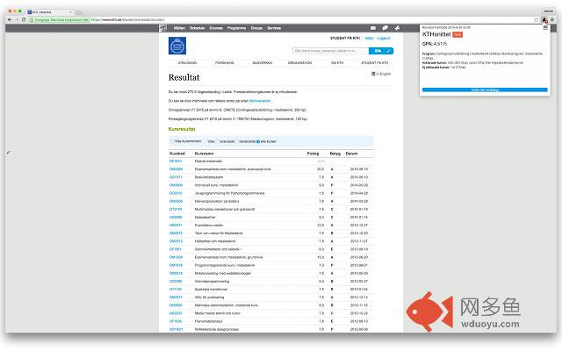Click the profile avatar left of Mårten
The width and height of the screenshot is (562, 351).
163,28
